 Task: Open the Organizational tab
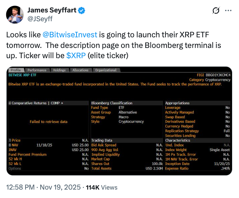pos(106,70)
